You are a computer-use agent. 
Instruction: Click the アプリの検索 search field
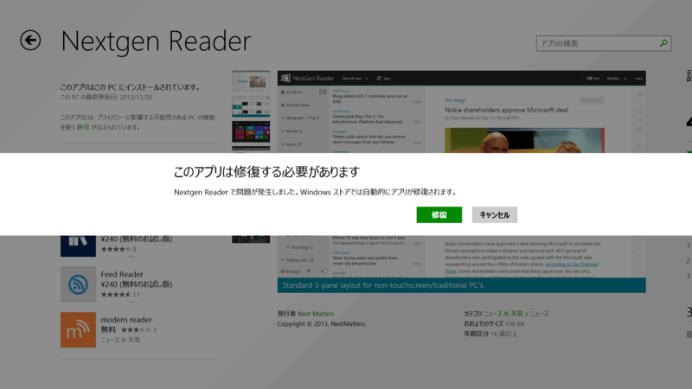604,43
